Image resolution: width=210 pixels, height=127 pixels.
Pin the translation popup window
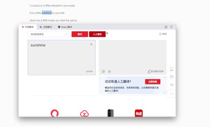click(x=171, y=27)
